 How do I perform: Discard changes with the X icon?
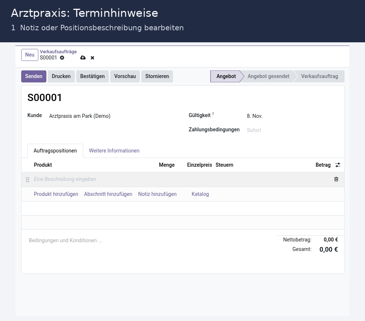point(92,58)
